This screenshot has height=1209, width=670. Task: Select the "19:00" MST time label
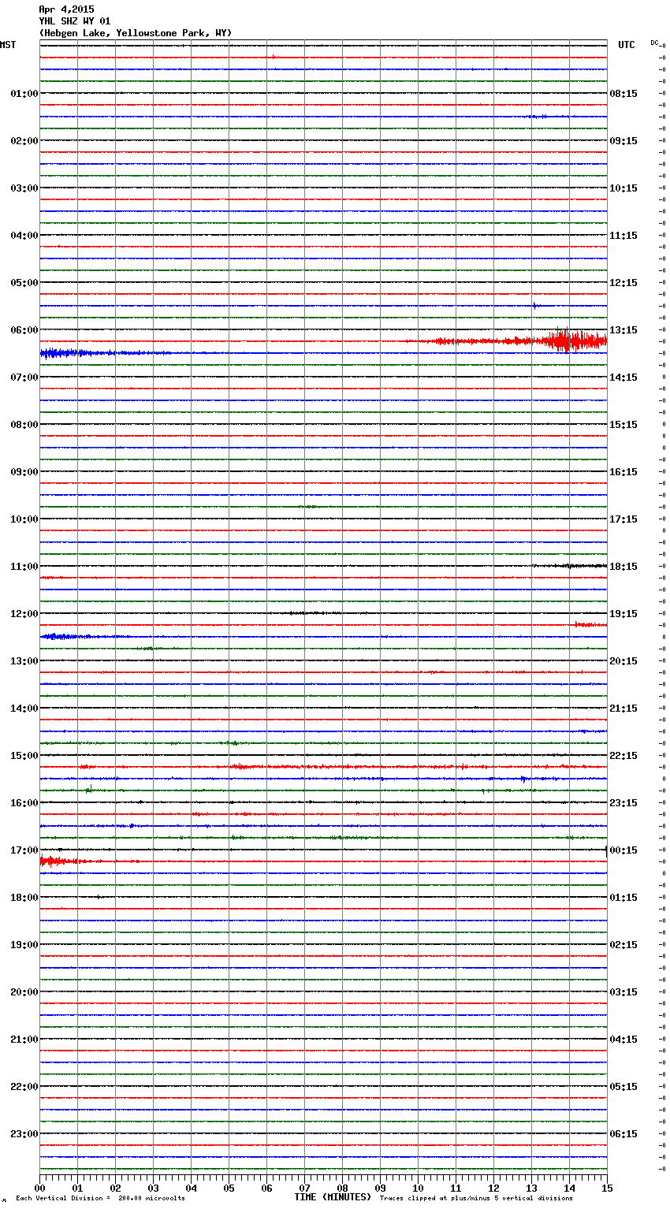click(x=24, y=945)
